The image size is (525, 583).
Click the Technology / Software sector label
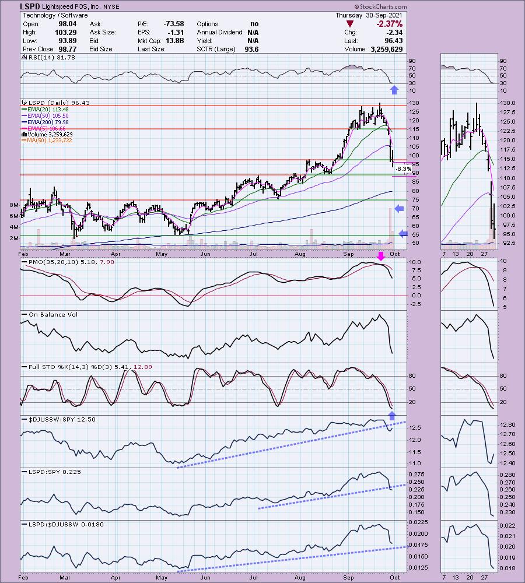coord(55,15)
